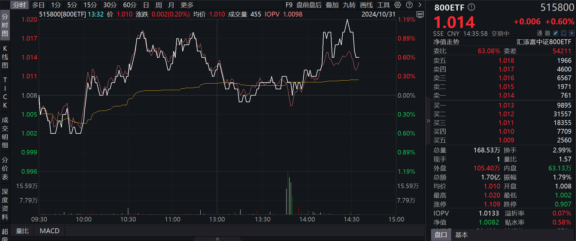Open 画线 drawing tools
The image size is (576, 241).
tap(366, 5)
